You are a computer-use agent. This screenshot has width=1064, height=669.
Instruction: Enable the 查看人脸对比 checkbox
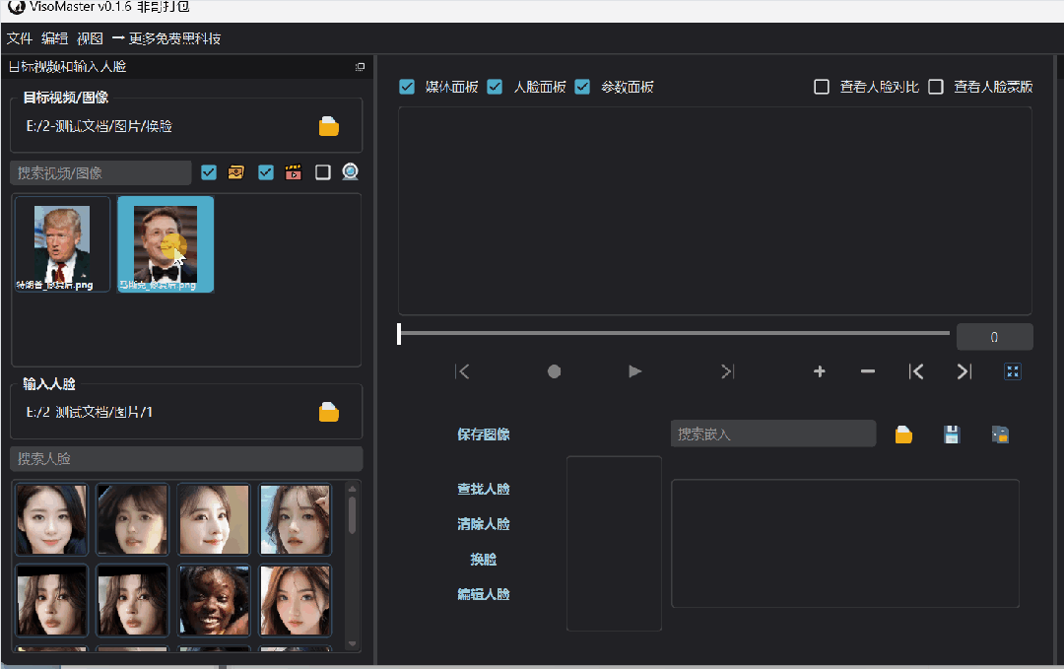tap(822, 87)
